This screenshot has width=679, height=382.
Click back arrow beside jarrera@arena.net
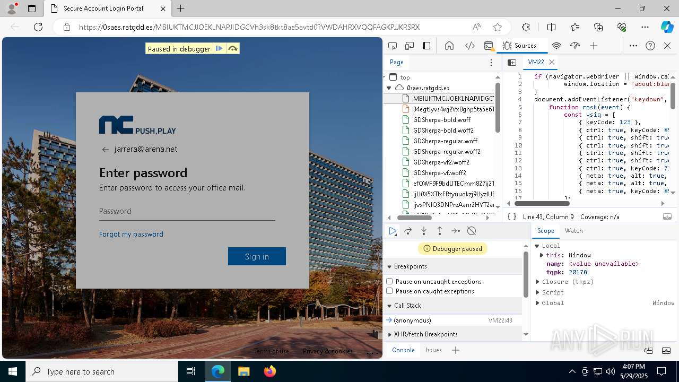(x=105, y=150)
